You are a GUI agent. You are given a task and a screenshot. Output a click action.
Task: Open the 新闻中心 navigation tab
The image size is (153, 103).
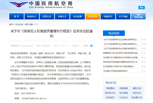32,16
